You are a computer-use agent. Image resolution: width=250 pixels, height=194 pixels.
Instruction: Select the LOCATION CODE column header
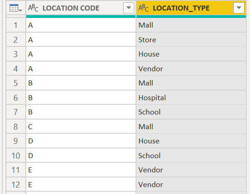click(x=81, y=8)
